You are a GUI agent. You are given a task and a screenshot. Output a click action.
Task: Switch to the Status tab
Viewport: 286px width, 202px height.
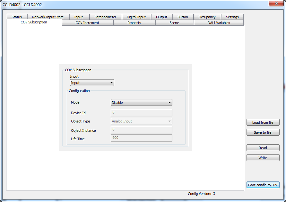tap(17, 17)
